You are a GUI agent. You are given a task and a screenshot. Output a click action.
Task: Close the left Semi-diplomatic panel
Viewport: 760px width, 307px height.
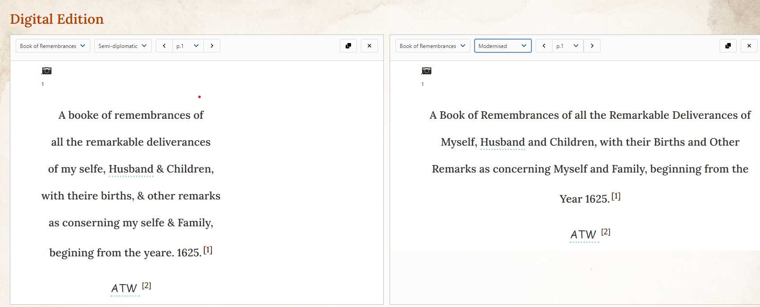click(369, 46)
